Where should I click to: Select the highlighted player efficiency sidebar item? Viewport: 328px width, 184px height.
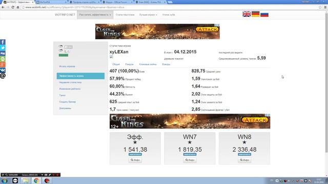[x=80, y=76]
